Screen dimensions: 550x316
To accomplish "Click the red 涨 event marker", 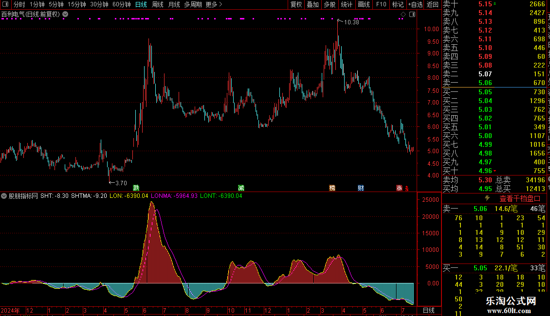I will [x=399, y=188].
